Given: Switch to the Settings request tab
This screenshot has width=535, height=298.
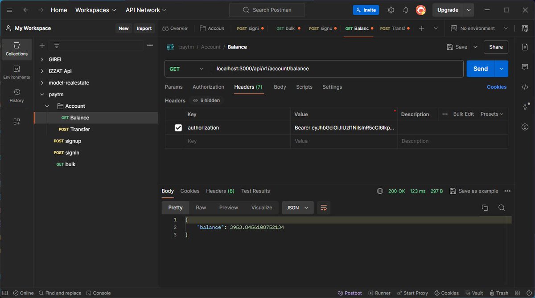Looking at the screenshot, I should (332, 87).
